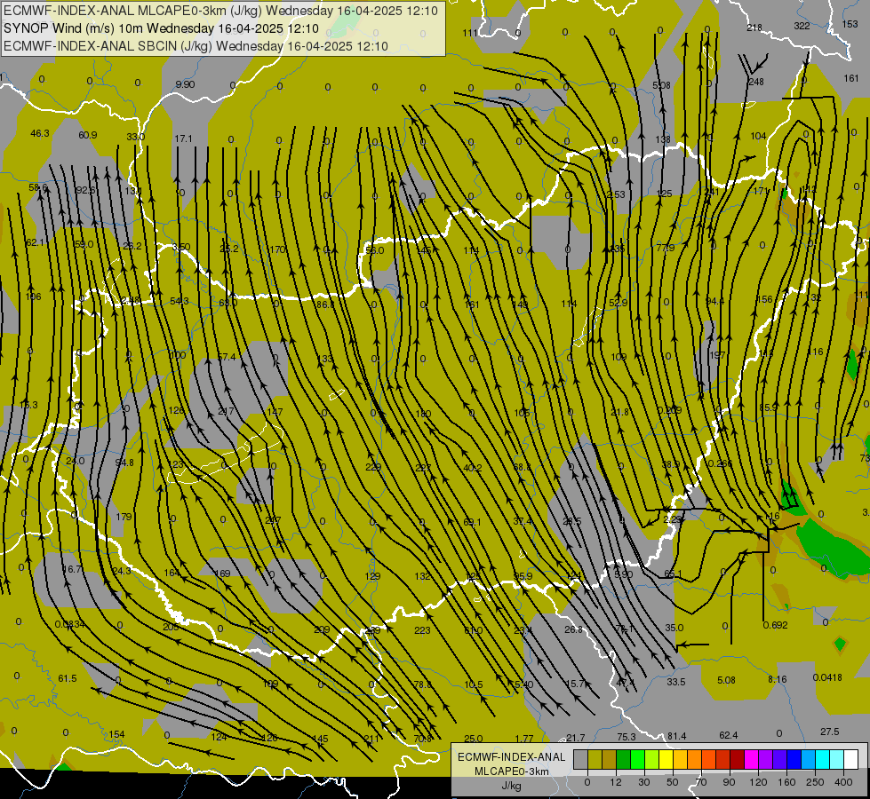Click the dark red legend swatch
This screenshot has width=870, height=799.
pyautogui.click(x=738, y=760)
